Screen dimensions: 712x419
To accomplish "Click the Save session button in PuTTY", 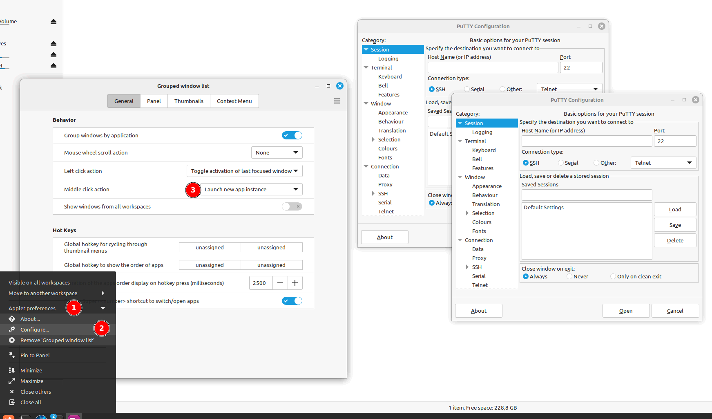I will (x=675, y=225).
